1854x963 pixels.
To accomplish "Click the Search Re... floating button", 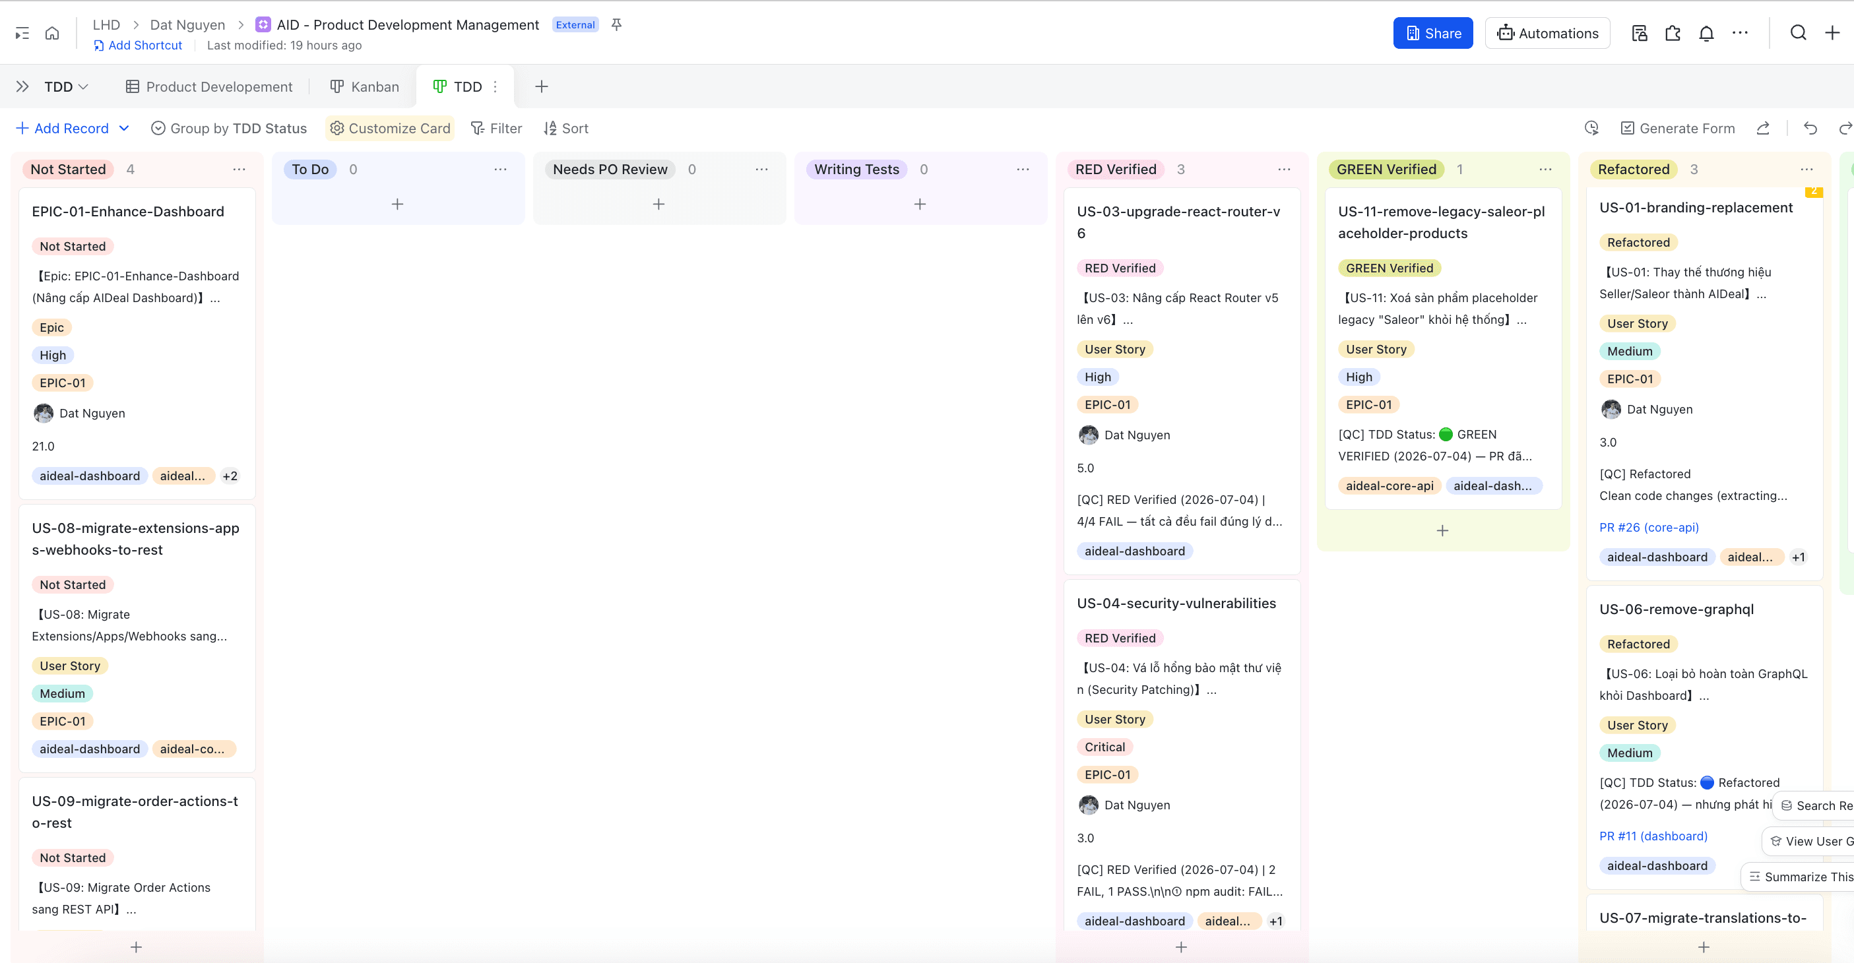I will 1814,805.
